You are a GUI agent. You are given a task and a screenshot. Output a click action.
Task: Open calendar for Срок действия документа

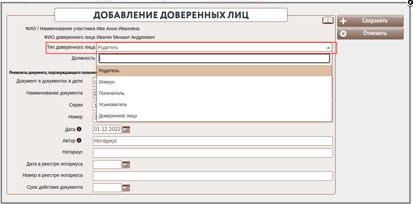coord(126,188)
